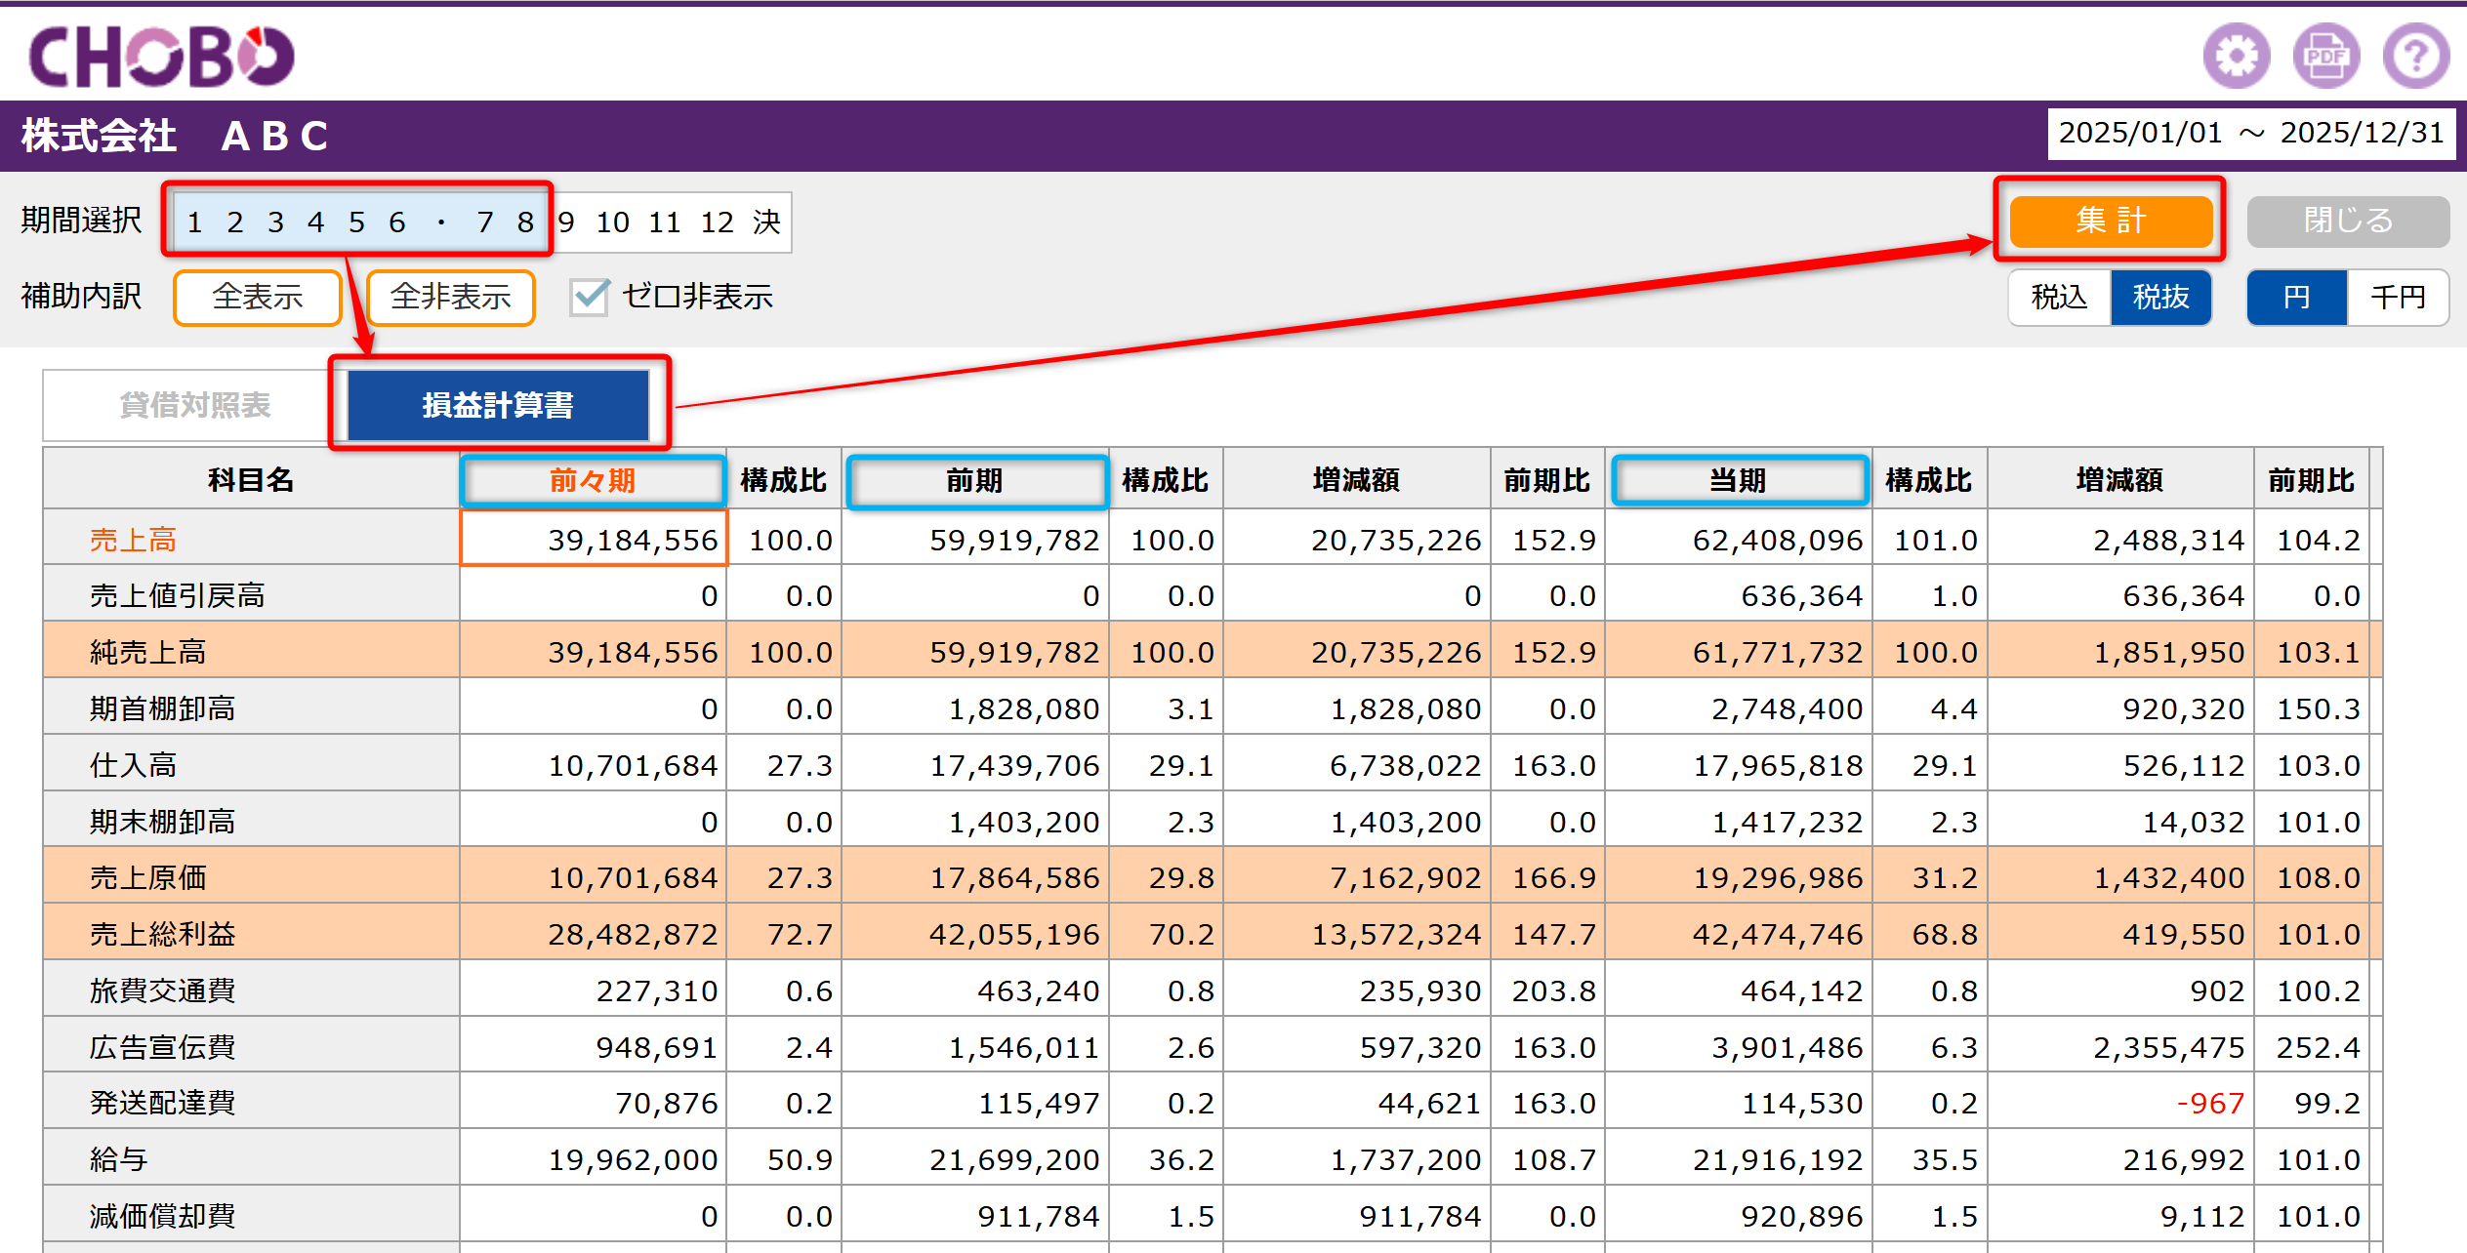Select 円 unit display

click(2296, 297)
